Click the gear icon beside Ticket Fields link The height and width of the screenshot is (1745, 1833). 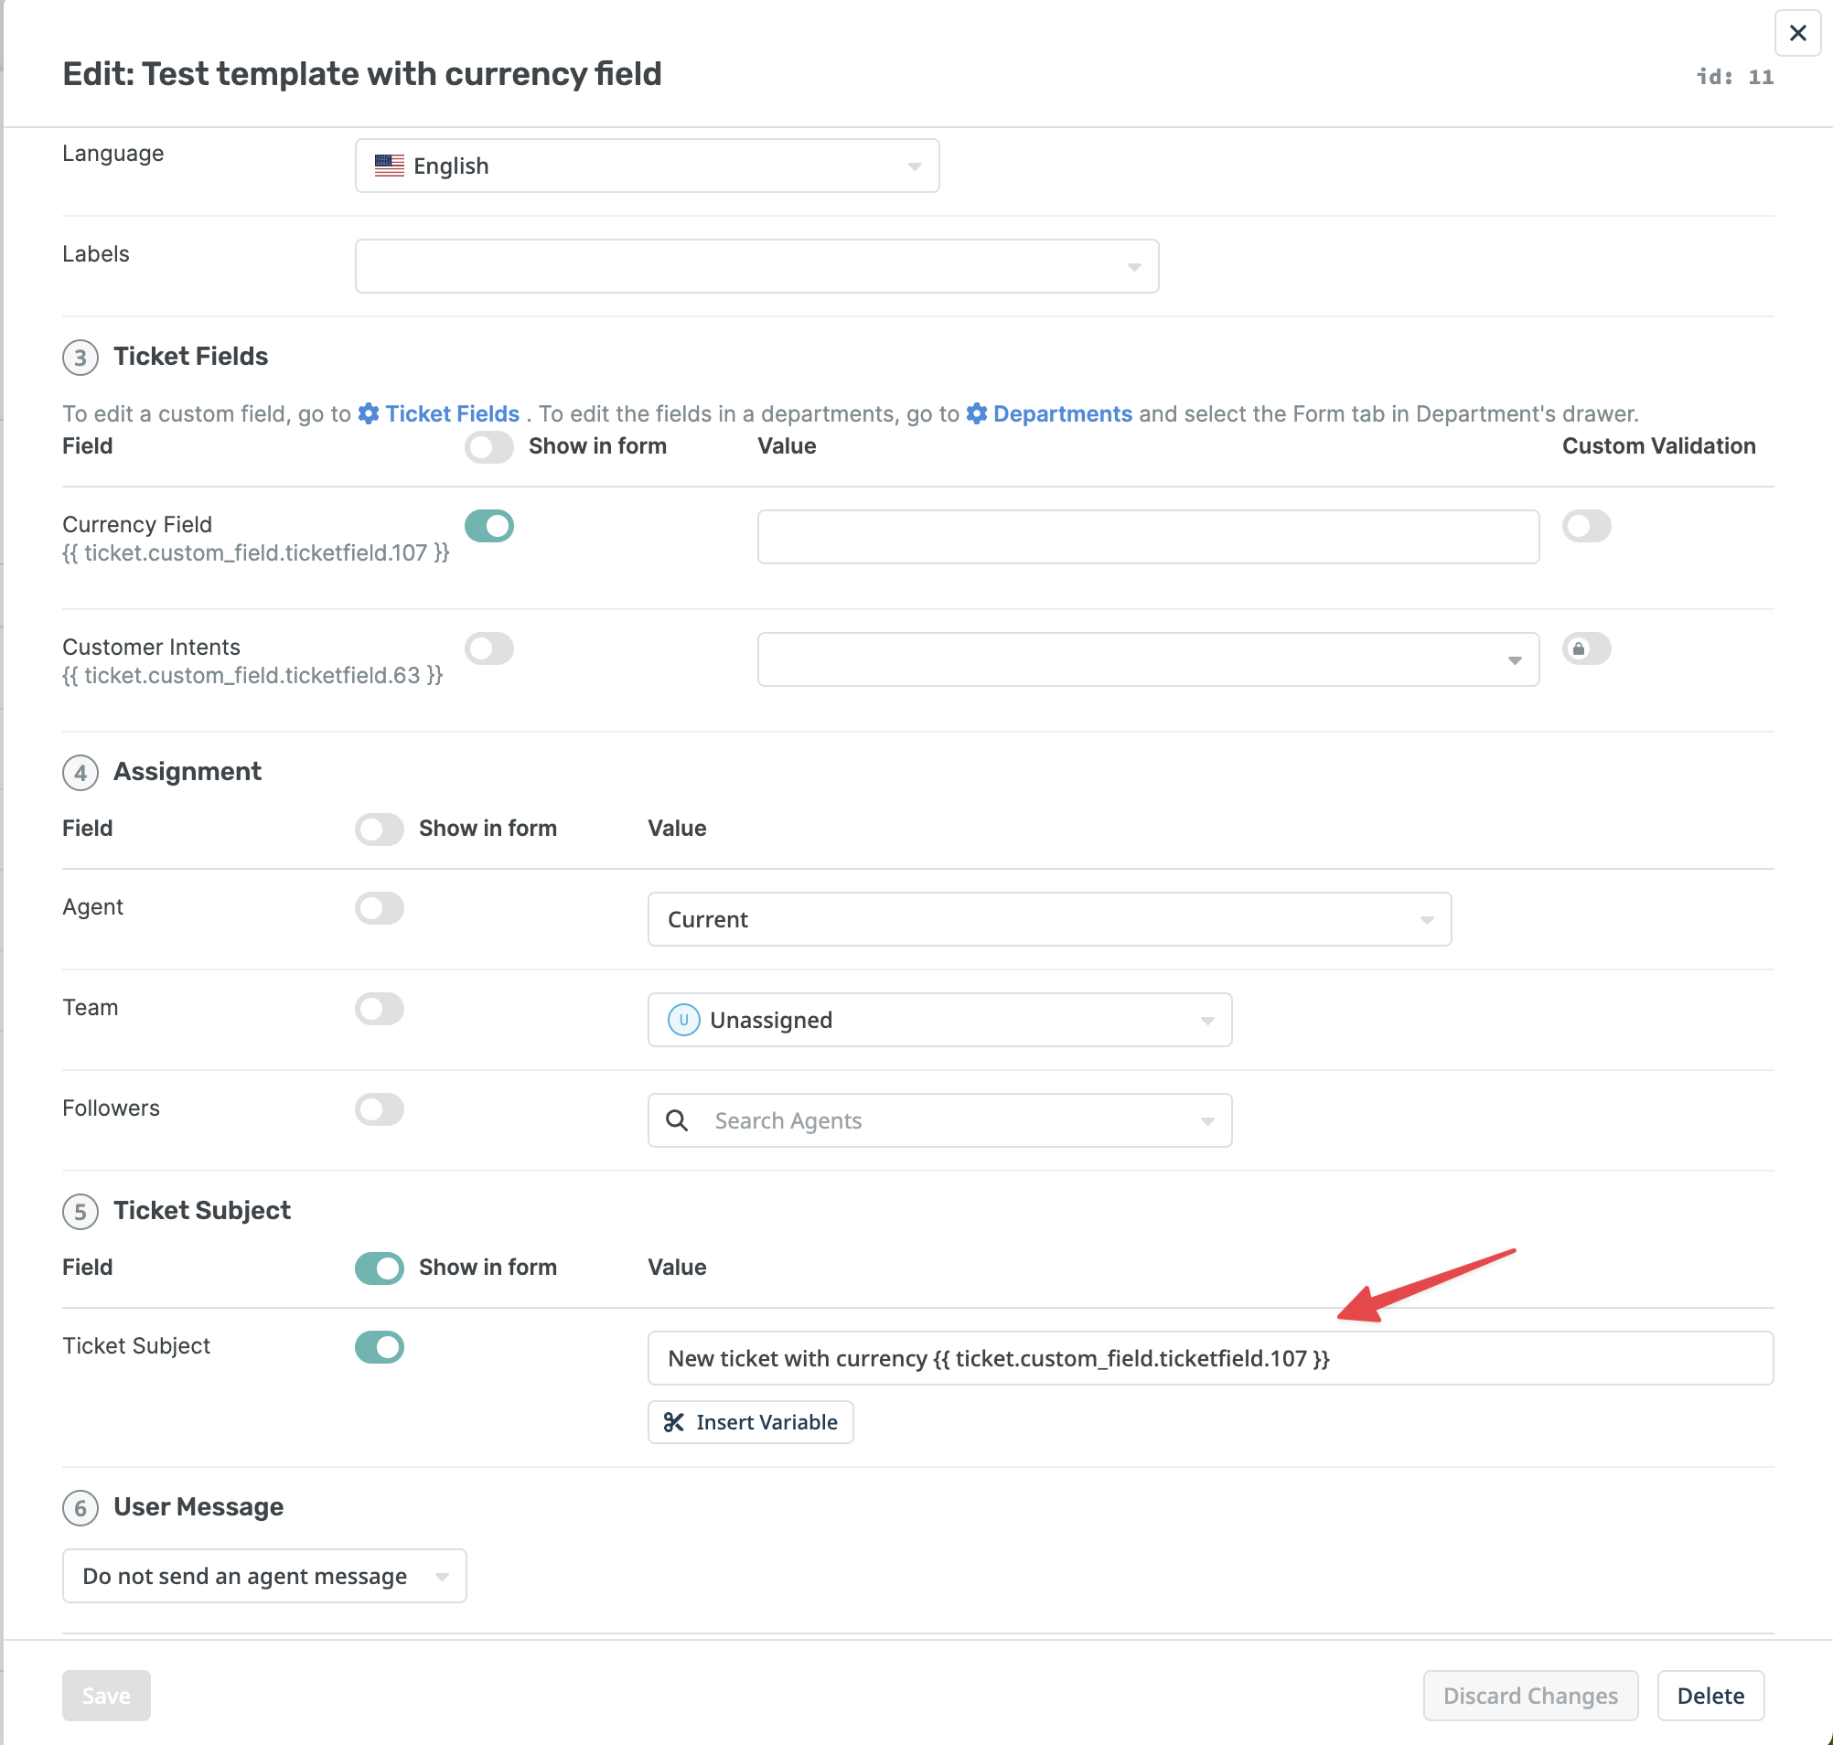click(369, 413)
